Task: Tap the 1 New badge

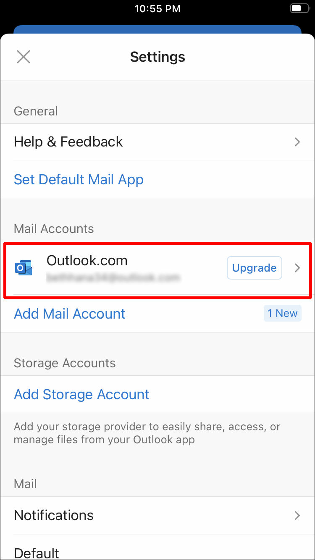Action: point(283,313)
